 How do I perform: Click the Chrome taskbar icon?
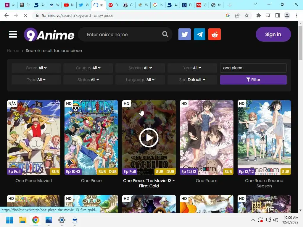coord(36,220)
